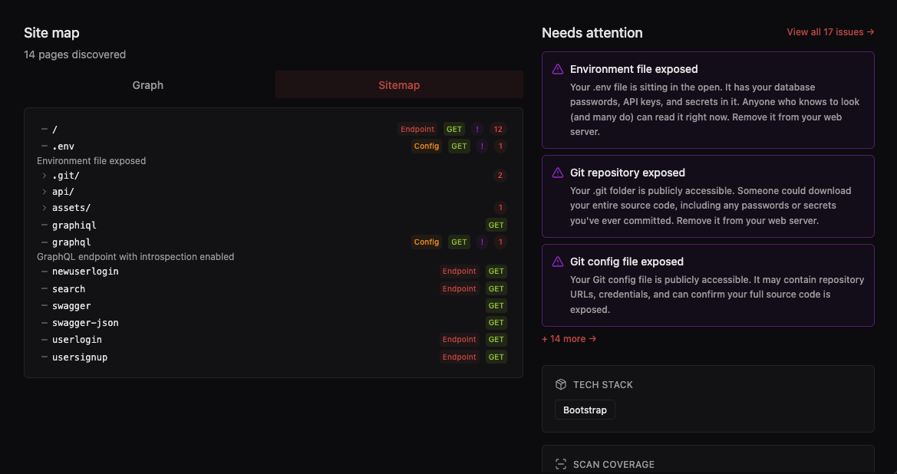Expand the assets/ folder in the sitemap
The height and width of the screenshot is (474, 897).
pyautogui.click(x=44, y=207)
